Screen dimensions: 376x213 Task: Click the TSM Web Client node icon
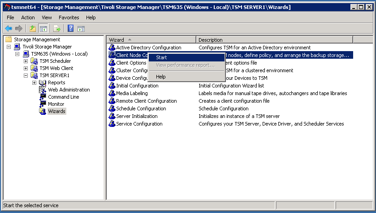coord(34,68)
